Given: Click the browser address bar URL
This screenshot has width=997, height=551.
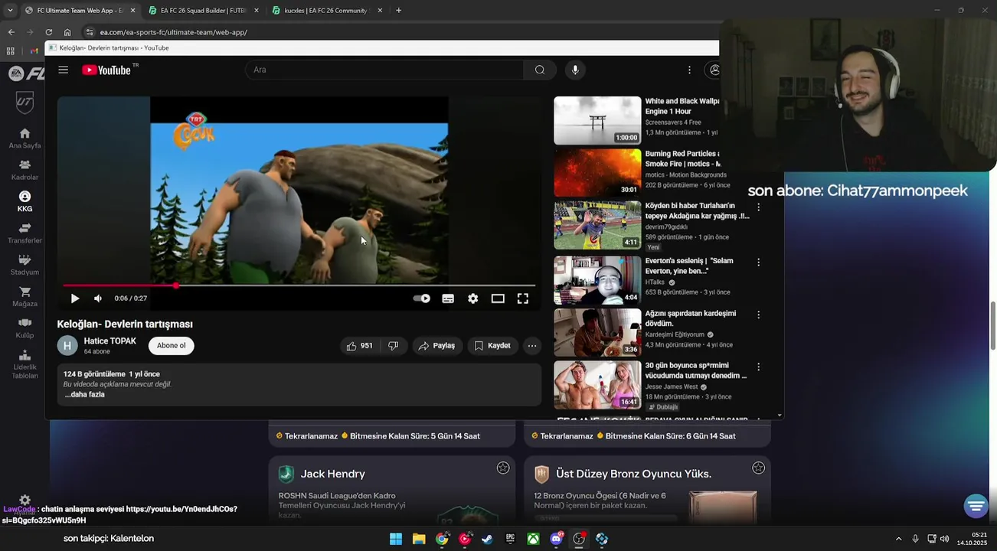Looking at the screenshot, I should [174, 32].
